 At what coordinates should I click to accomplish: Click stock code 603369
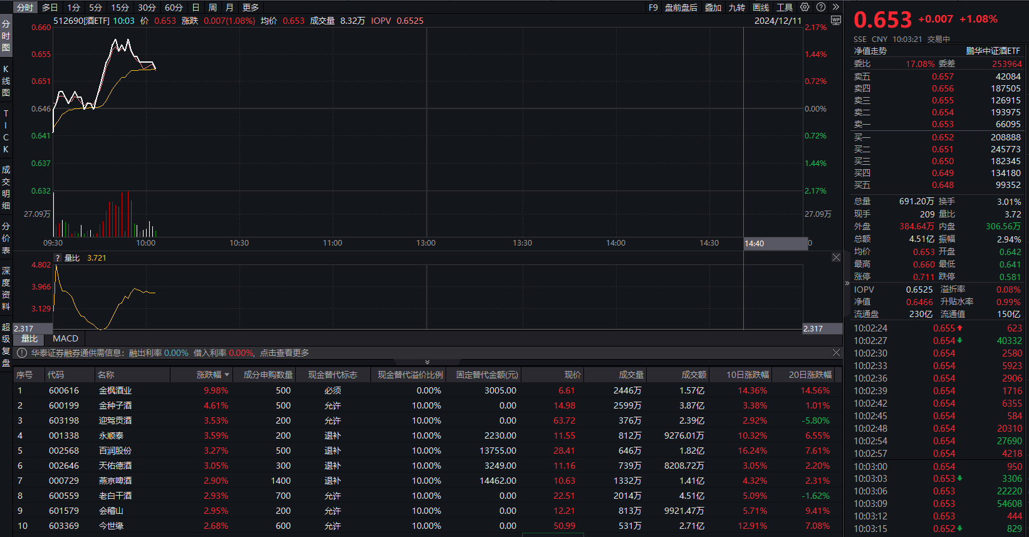(x=64, y=526)
